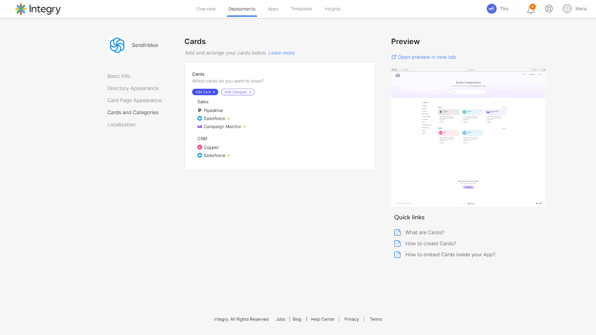Screen dimensions: 596x335
Task: Open Localization settings
Action: pos(121,125)
